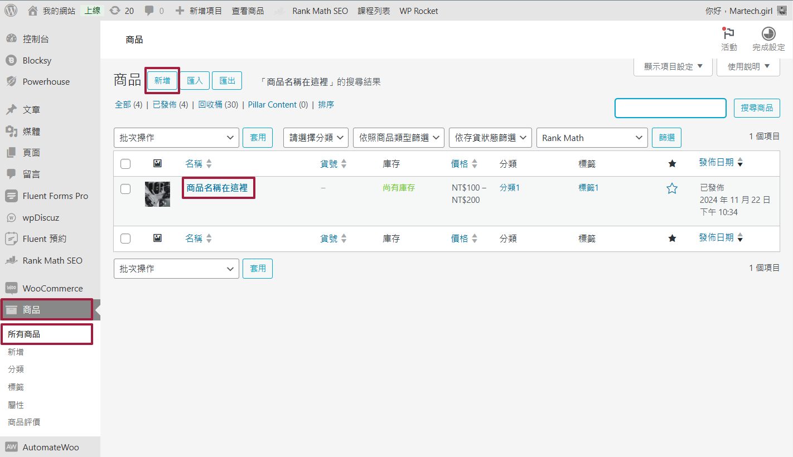Open the 媒體 media library menu

coord(31,132)
